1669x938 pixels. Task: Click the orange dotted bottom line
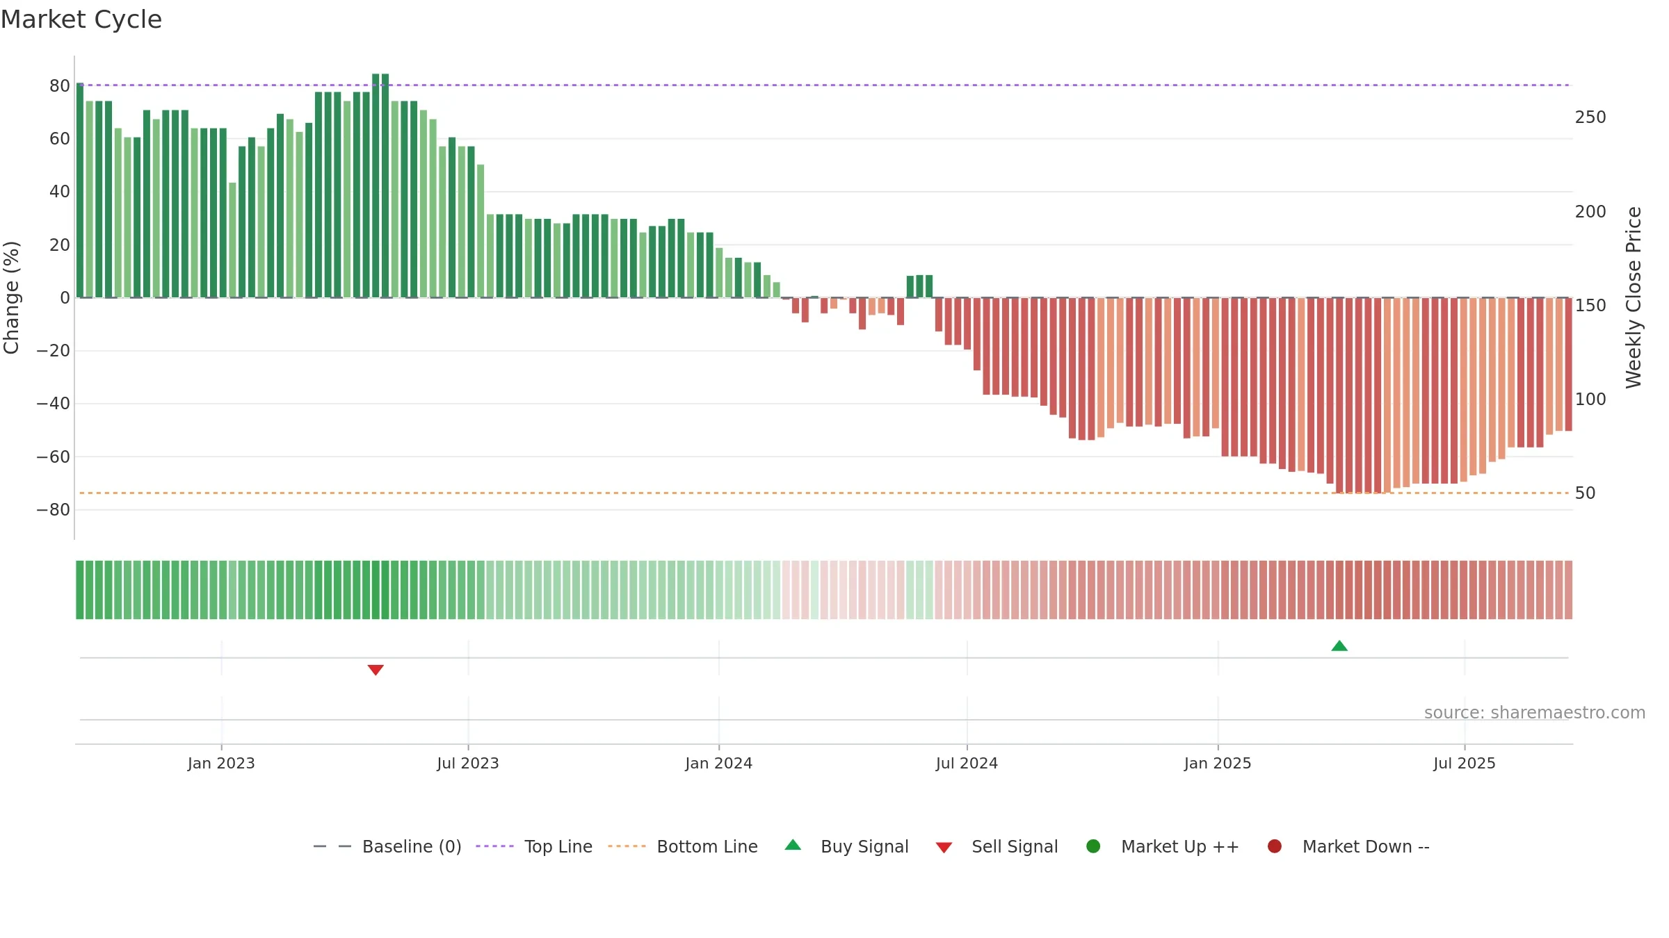[x=824, y=493]
